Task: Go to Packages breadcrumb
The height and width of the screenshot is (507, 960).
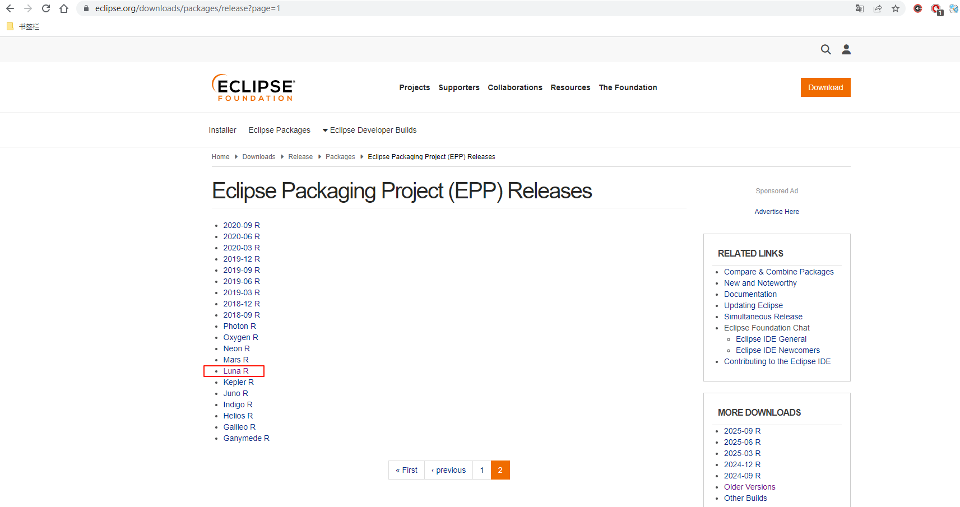Action: tap(340, 157)
